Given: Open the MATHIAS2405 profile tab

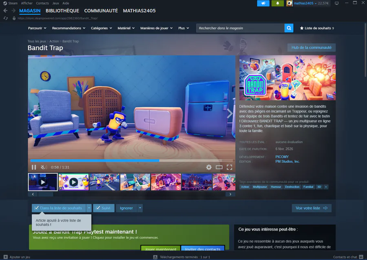Looking at the screenshot, I should pyautogui.click(x=139, y=11).
